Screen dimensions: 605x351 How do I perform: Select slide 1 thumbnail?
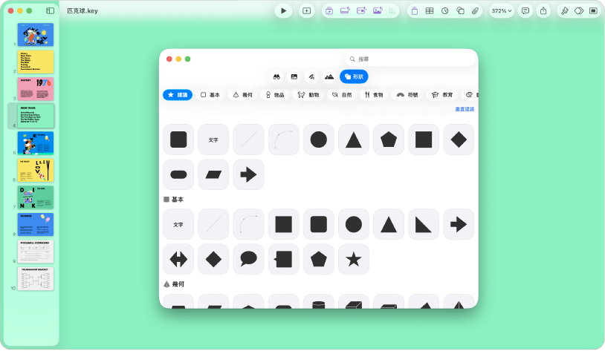coord(36,35)
